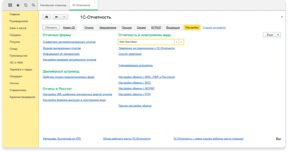Select the highlighted Настройки tab

192,27
